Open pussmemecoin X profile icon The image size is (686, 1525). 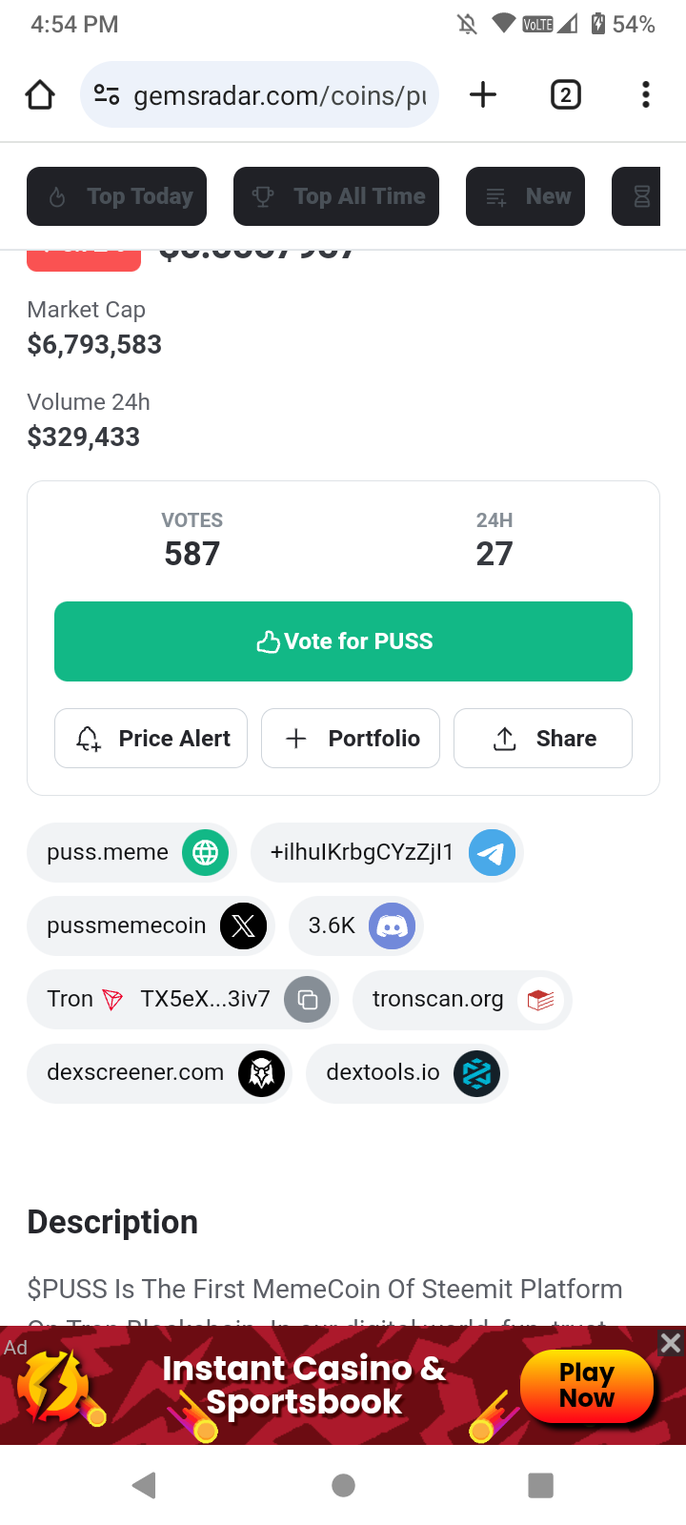click(243, 925)
